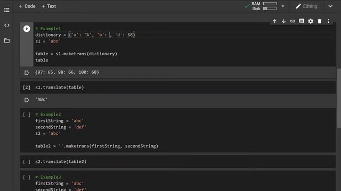
Task: Run the Example3 cell bracket
Action: (x=27, y=177)
